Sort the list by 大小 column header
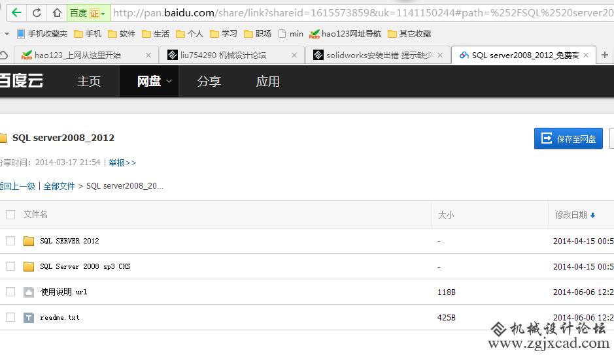The image size is (614, 357). pos(446,215)
